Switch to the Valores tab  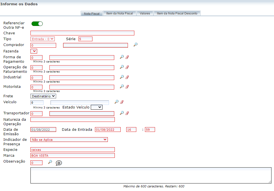point(145,13)
